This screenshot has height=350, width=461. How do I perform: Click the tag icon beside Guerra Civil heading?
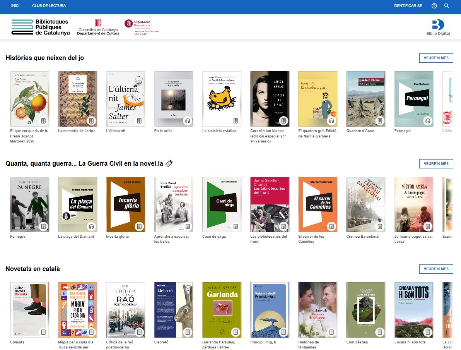(169, 163)
